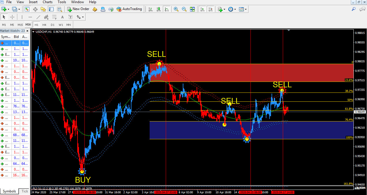367x195 pixels.
Task: Select the H1 timeframe button
Action: (x=36, y=25)
